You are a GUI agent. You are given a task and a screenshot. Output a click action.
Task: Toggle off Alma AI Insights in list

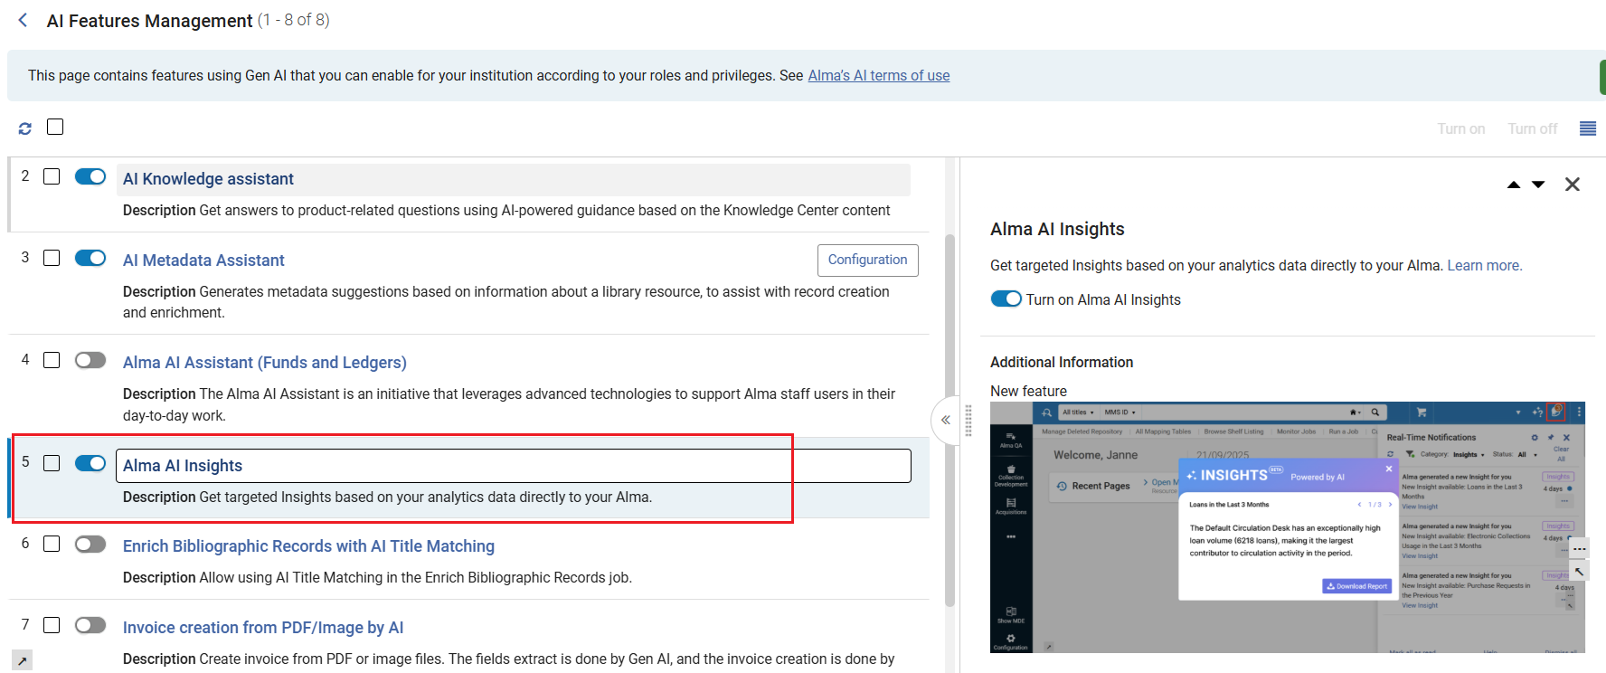pos(90,463)
